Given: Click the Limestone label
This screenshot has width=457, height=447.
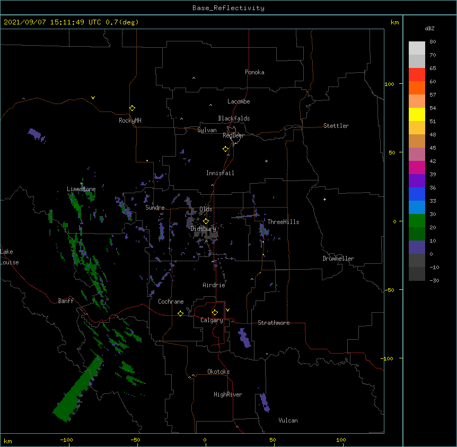Looking at the screenshot, I should pos(81,189).
